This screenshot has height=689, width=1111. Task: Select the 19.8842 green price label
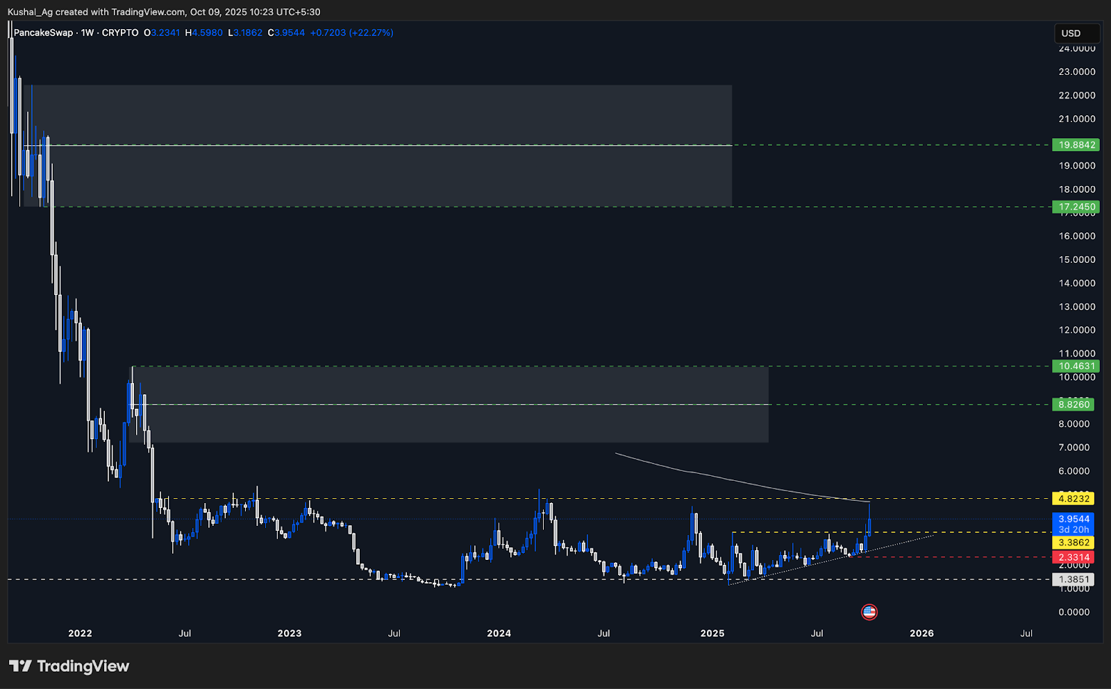[x=1076, y=145]
